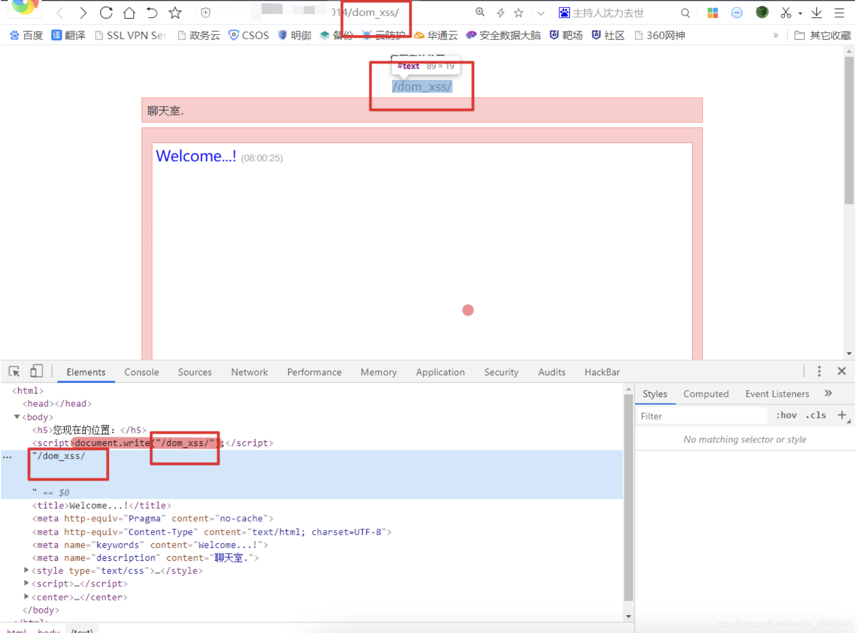
Task: Switch to the HackBar tab
Action: [602, 372]
